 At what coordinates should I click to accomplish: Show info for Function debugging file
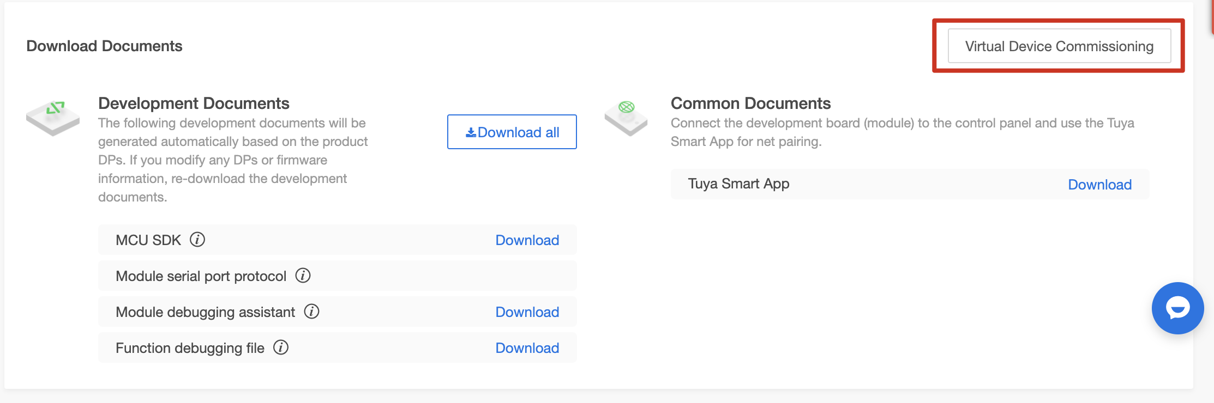(281, 347)
